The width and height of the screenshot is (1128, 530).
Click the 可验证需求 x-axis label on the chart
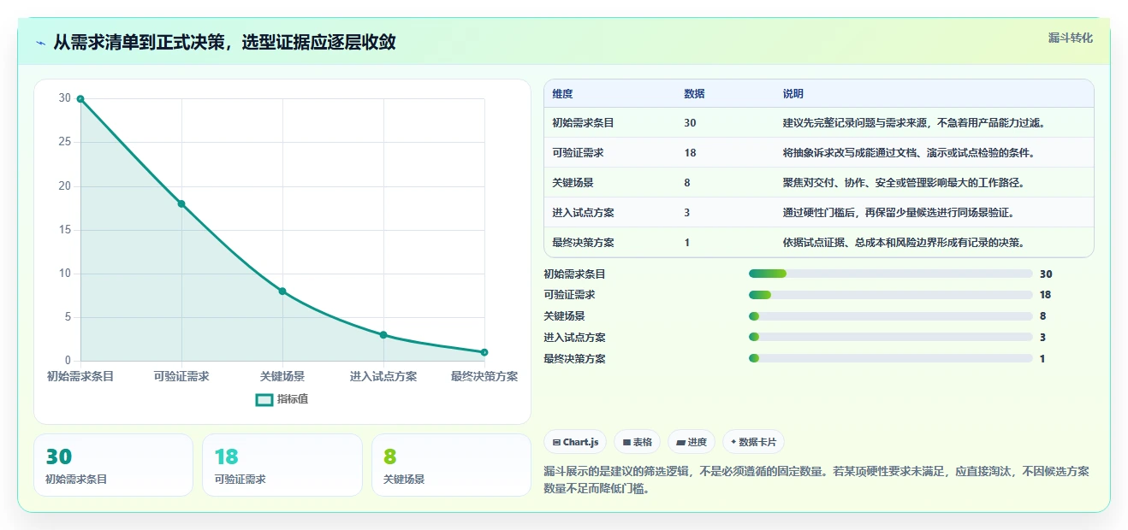(181, 376)
